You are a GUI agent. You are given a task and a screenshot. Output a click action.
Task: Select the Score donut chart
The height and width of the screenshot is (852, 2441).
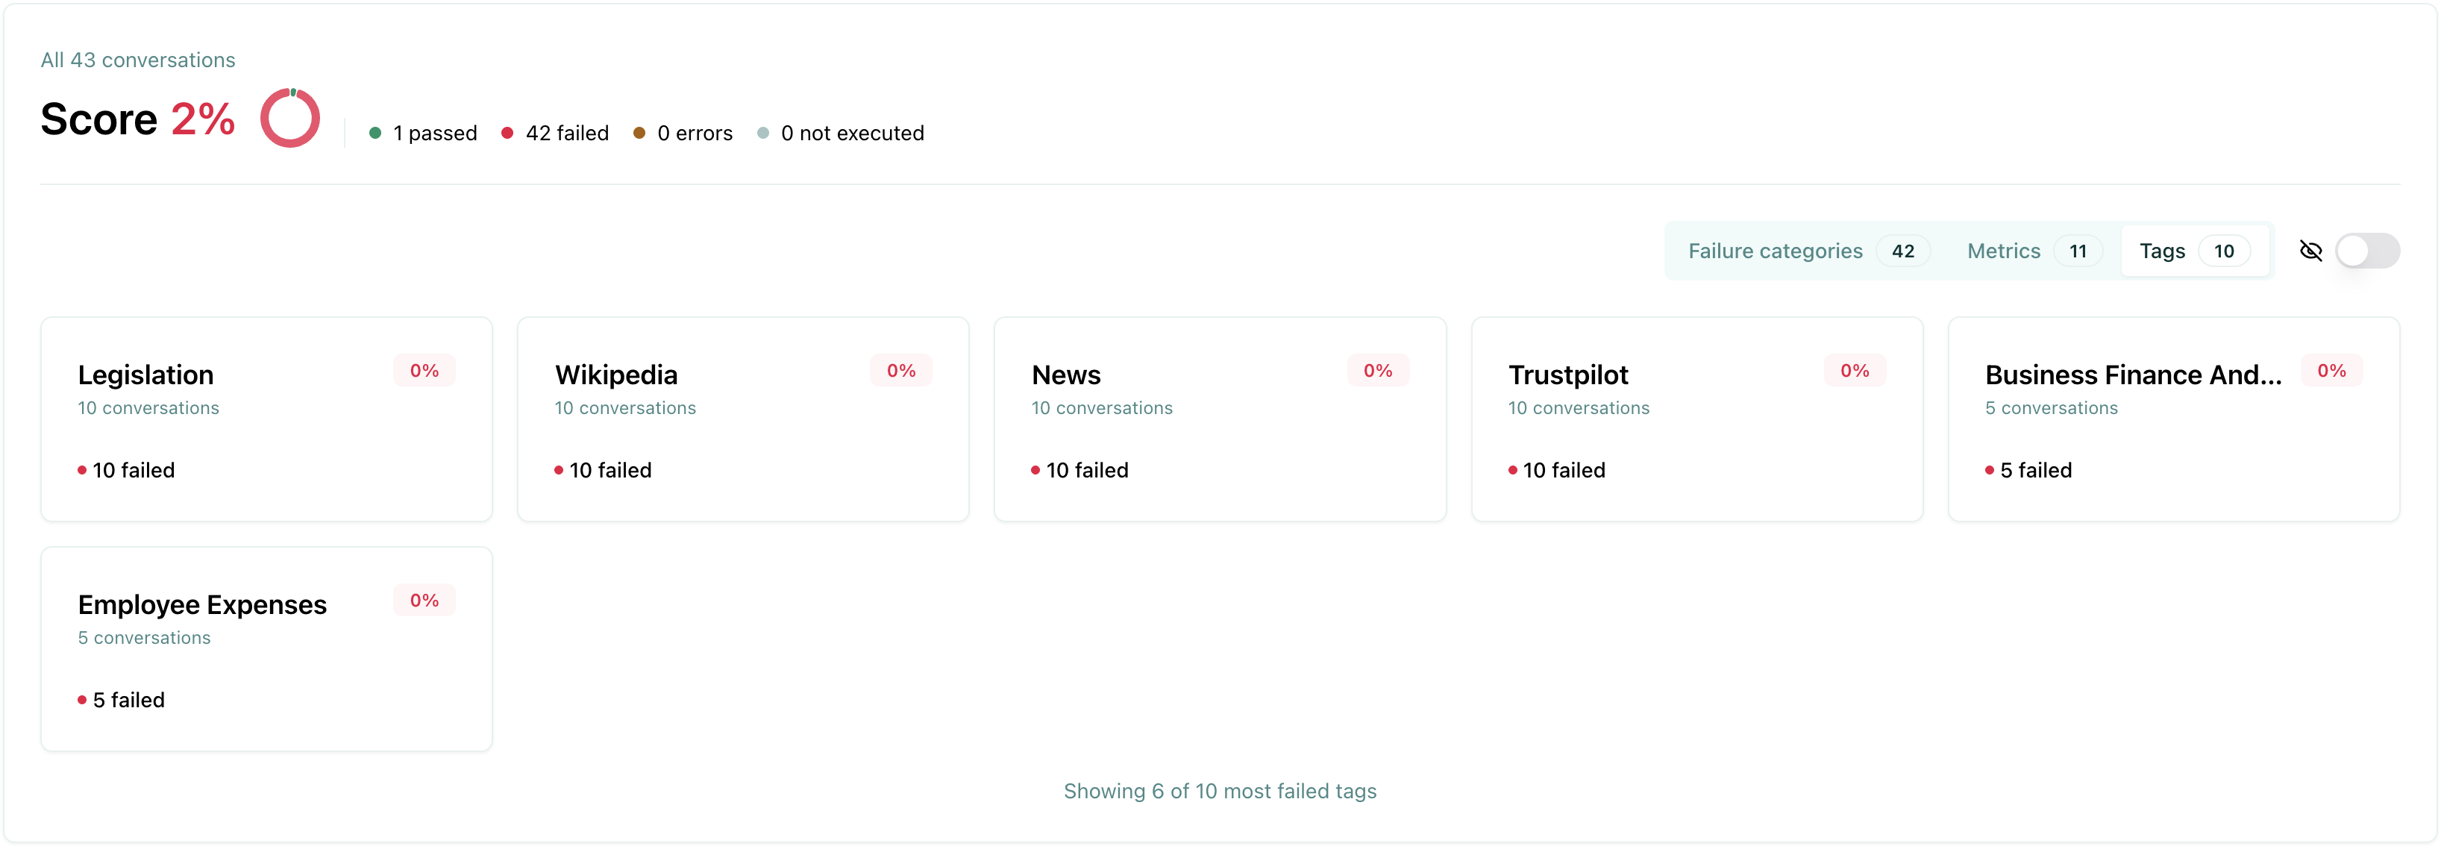pyautogui.click(x=290, y=116)
